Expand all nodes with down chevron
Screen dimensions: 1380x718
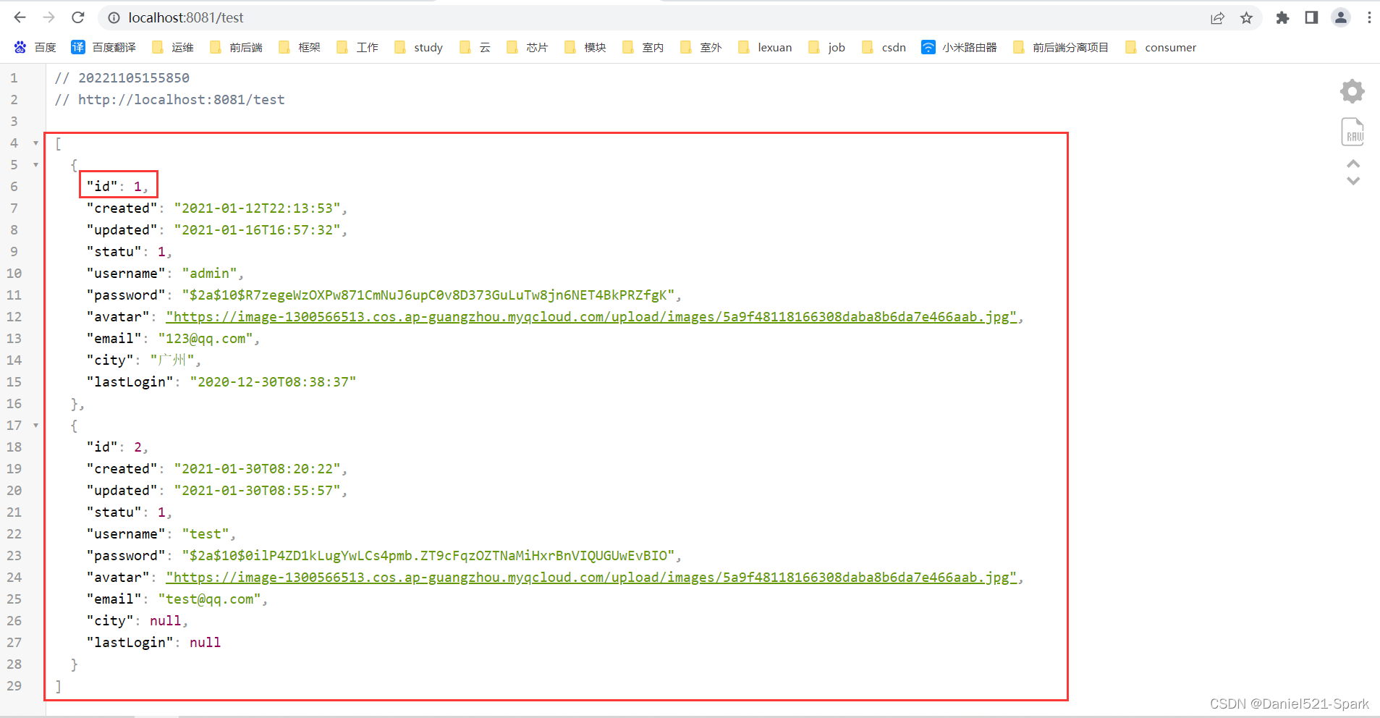coord(1353,181)
